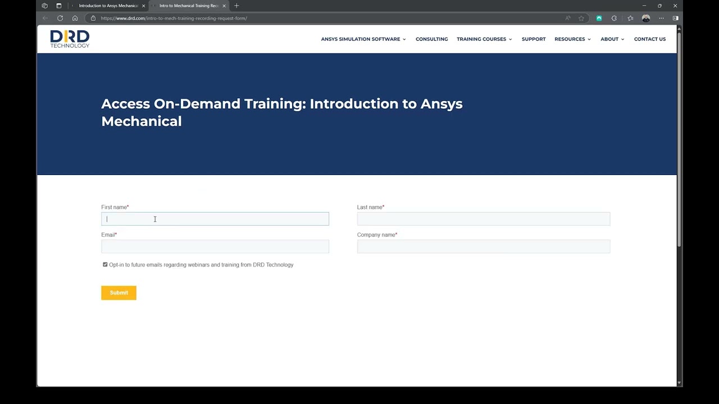Click the DRD Technology logo
The image size is (719, 404).
70,39
